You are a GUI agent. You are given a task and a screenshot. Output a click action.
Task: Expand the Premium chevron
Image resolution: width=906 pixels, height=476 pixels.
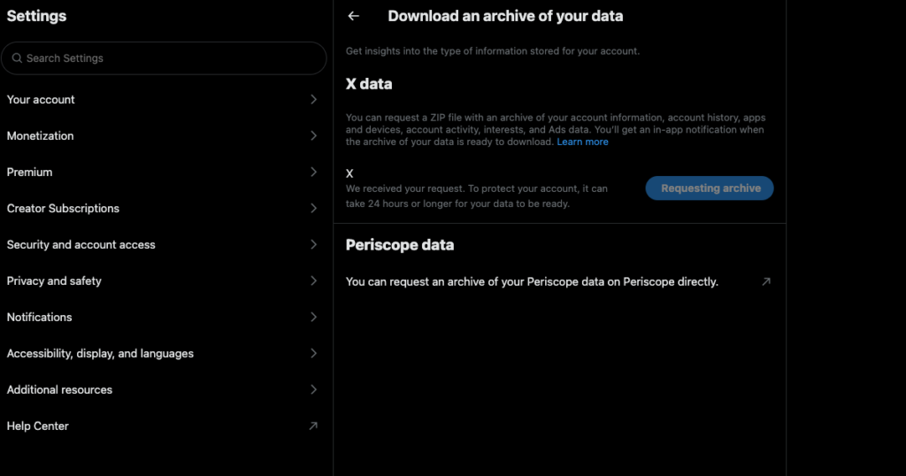click(313, 173)
